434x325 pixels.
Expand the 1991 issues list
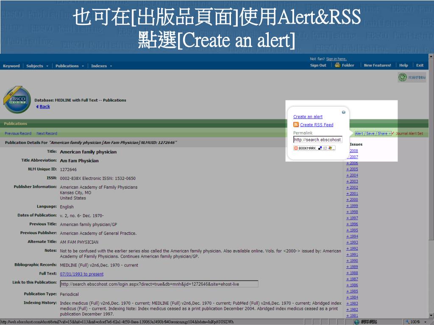point(352,254)
